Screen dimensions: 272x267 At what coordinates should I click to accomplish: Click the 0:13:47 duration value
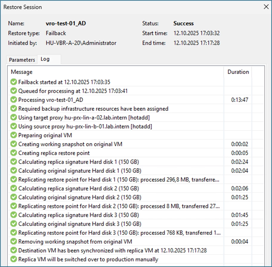pyautogui.click(x=239, y=100)
